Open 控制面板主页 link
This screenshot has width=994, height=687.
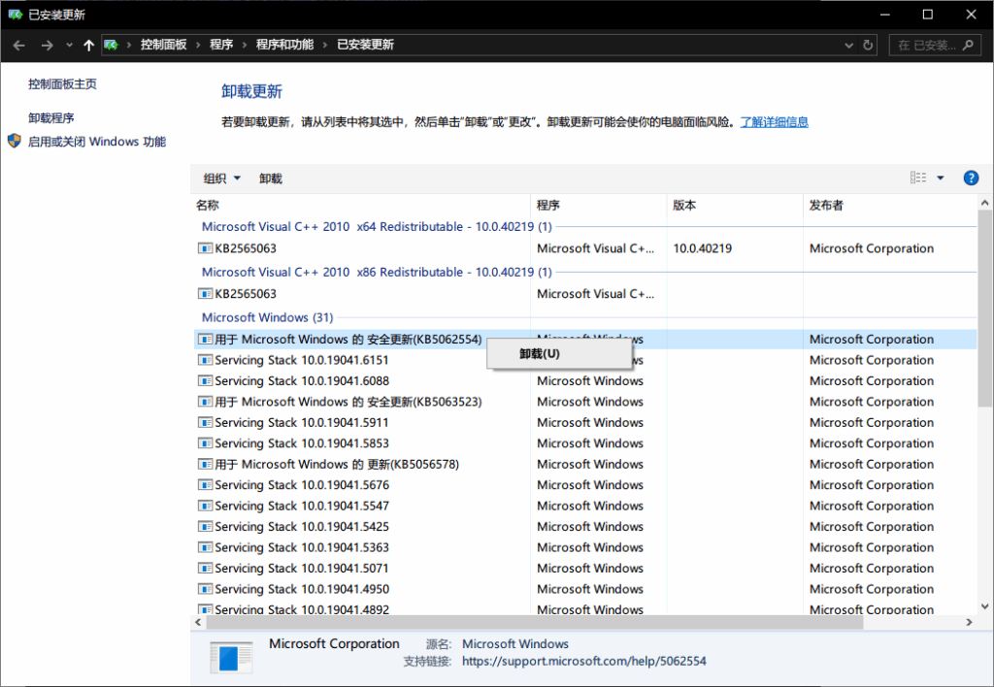point(63,84)
